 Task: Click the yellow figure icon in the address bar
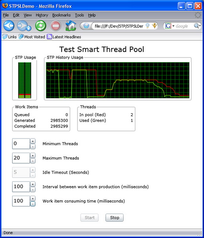click(155, 26)
